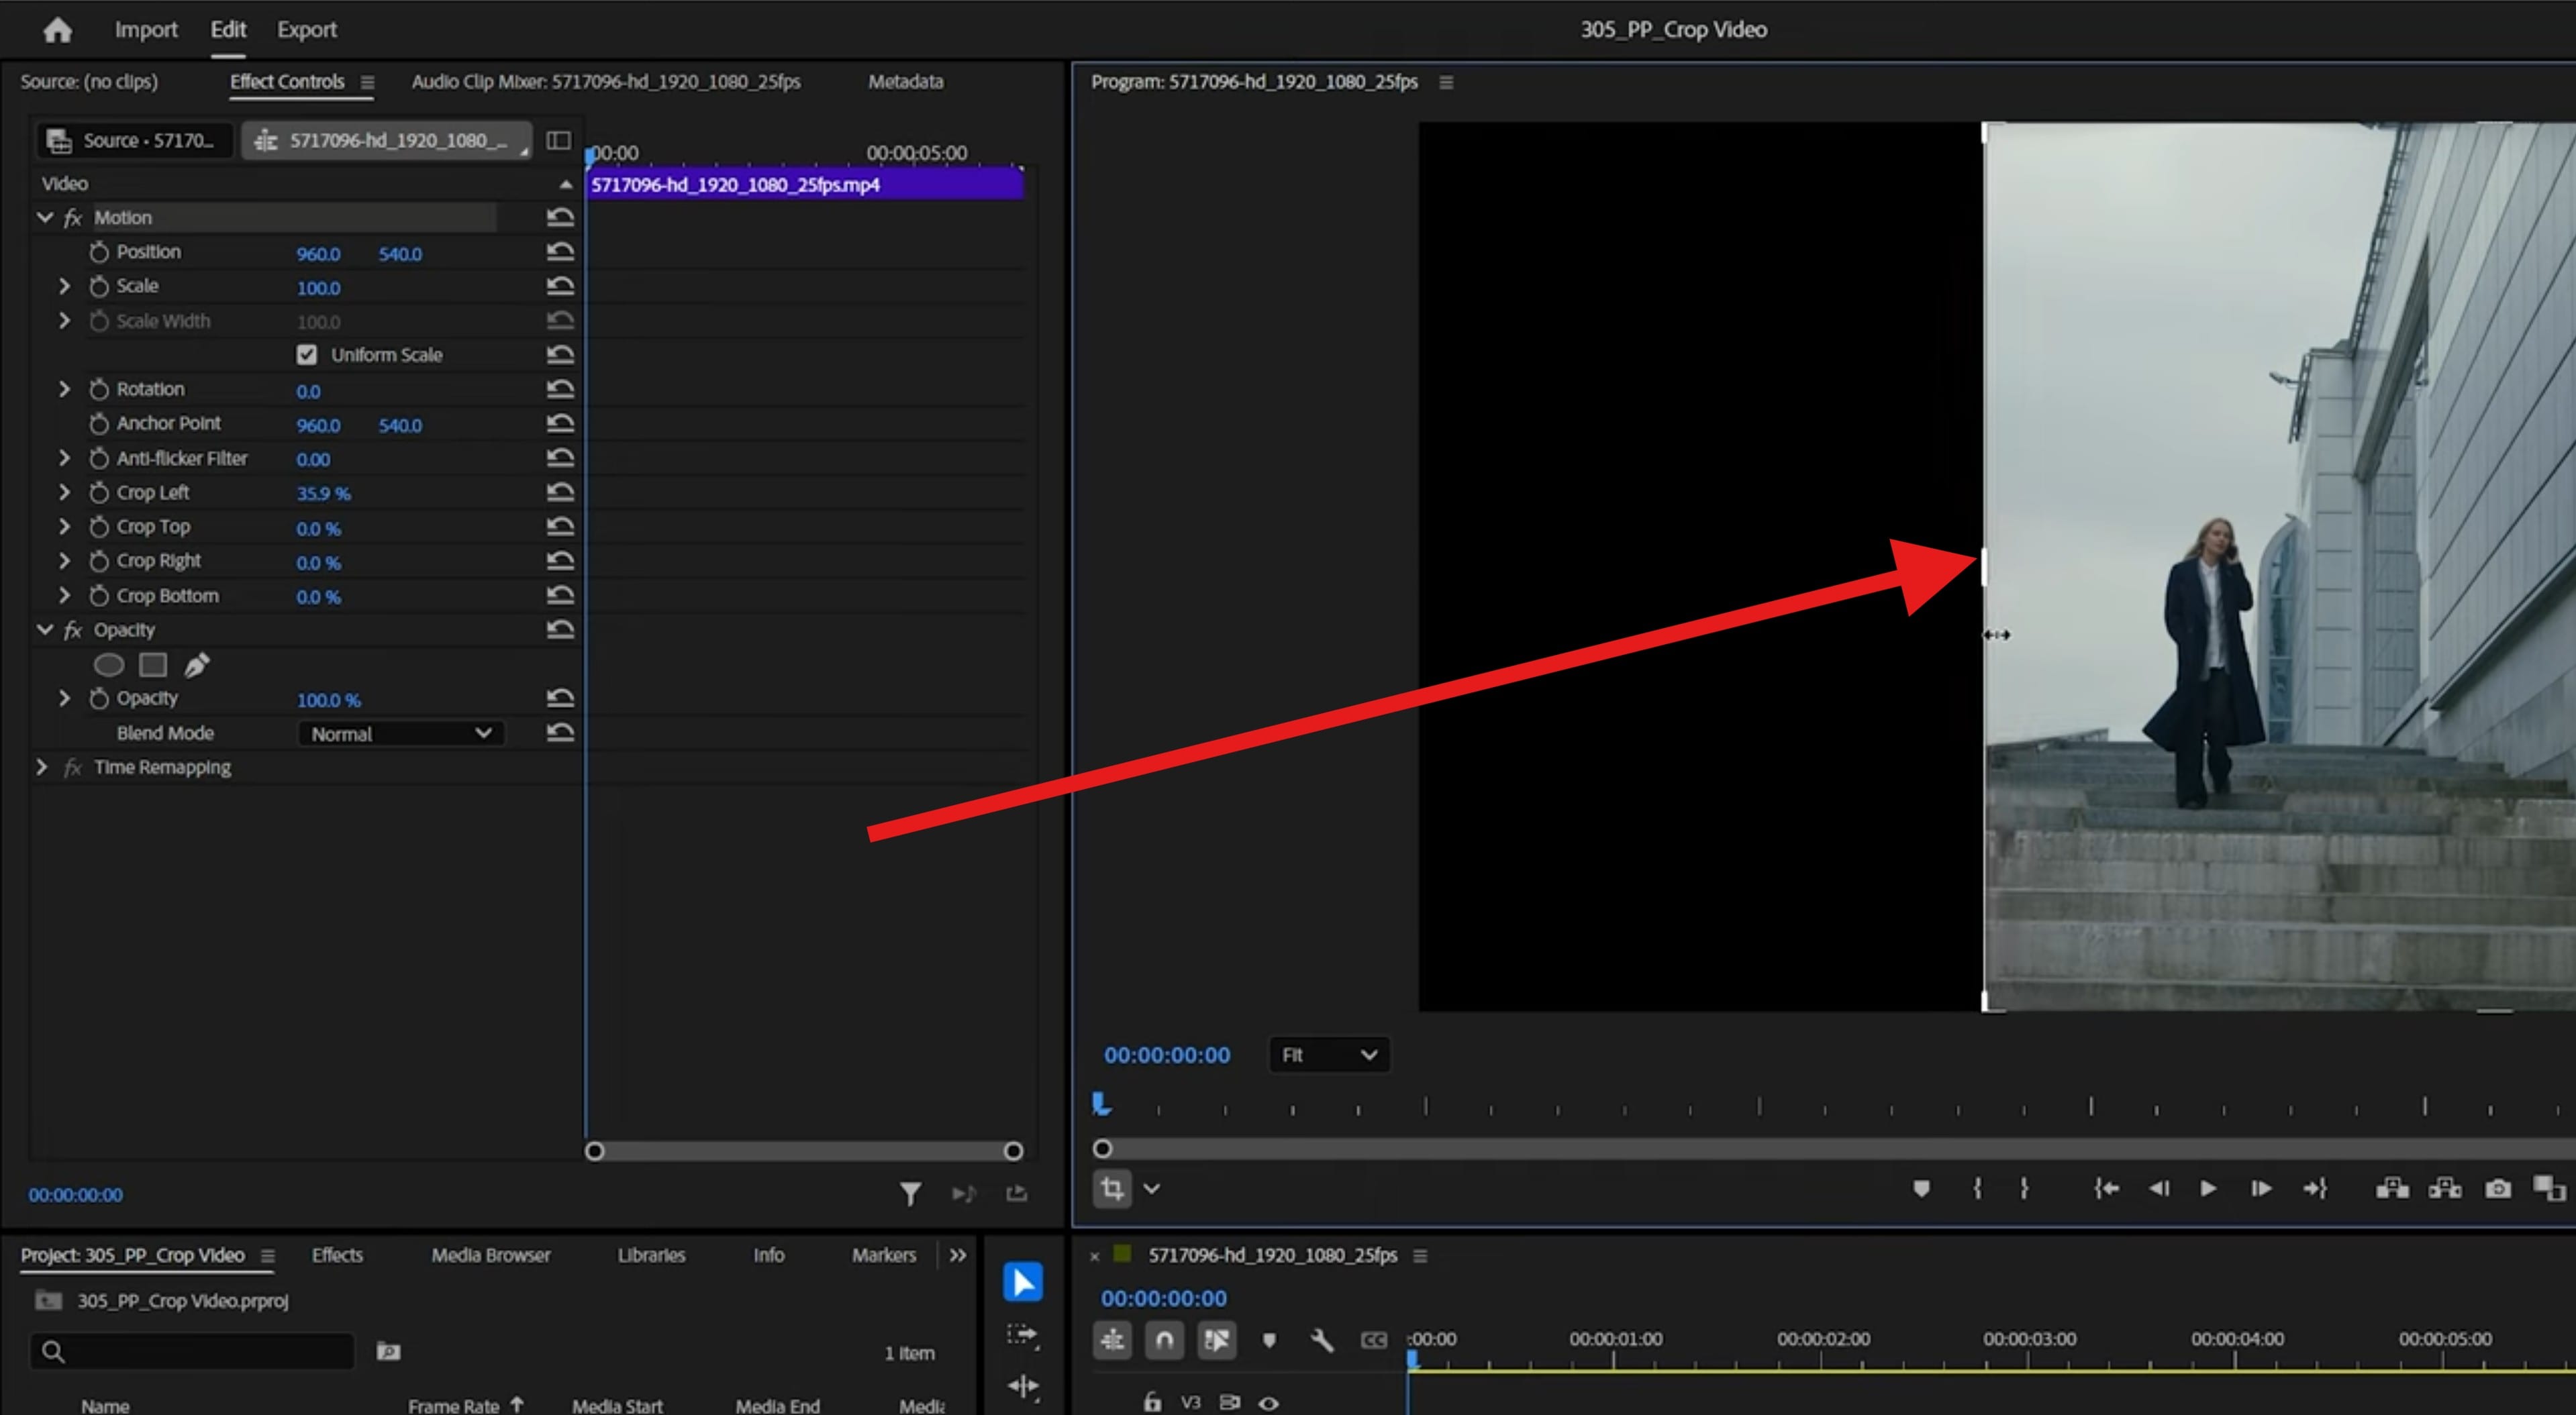This screenshot has height=1415, width=2576.
Task: Click the Export Frame camera icon
Action: 2498,1189
